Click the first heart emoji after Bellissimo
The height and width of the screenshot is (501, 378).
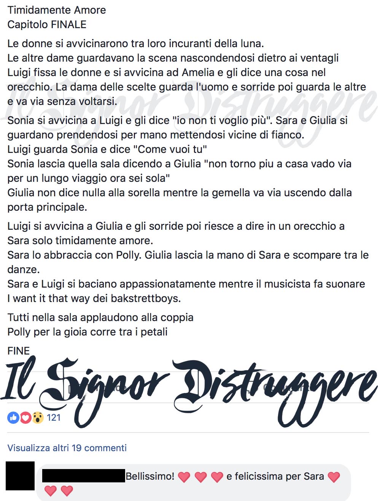click(x=184, y=477)
